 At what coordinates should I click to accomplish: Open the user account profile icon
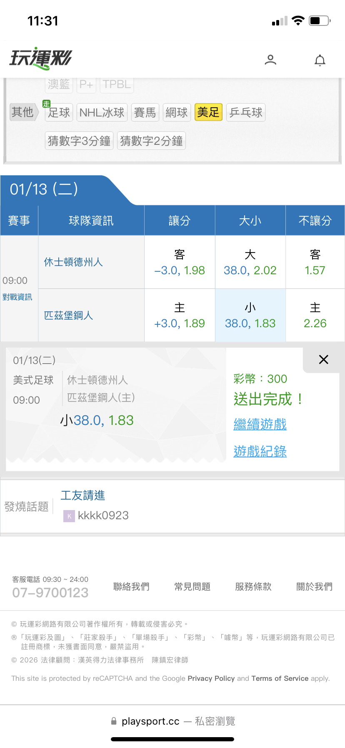[x=270, y=60]
